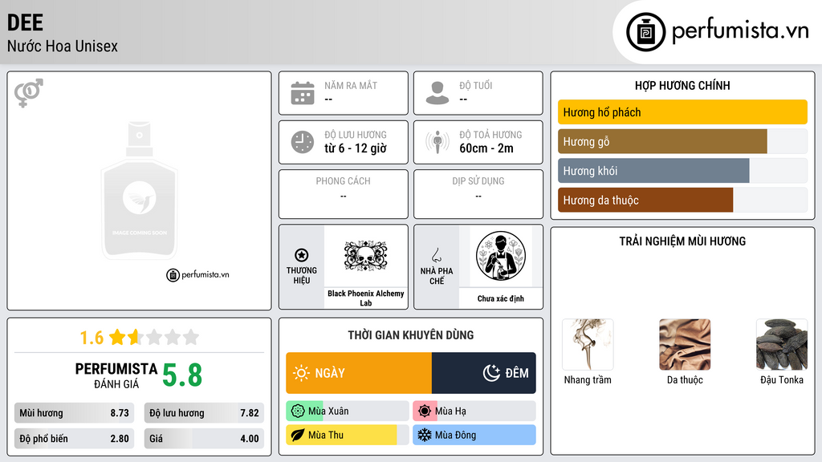Click the person icon for Độ tuổi
The height and width of the screenshot is (462, 822).
point(437,93)
